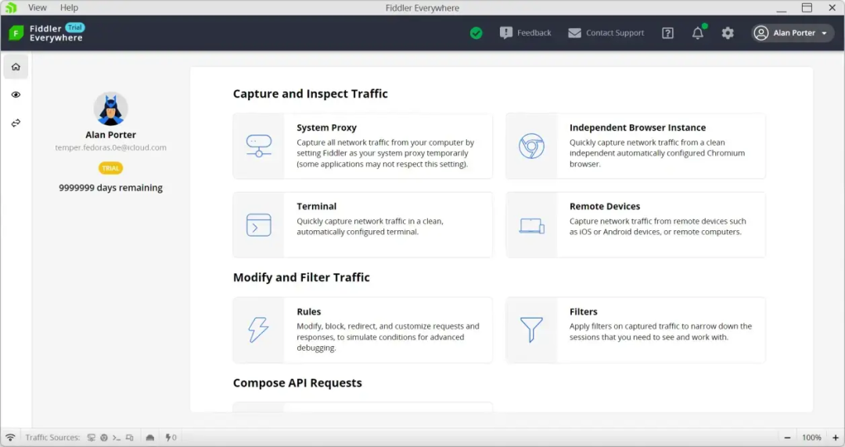Viewport: 845px width, 447px height.
Task: Click the System Proxy card icon
Action: 259,146
